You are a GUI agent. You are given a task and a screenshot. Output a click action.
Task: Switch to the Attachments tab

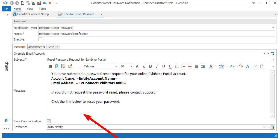coord(37,47)
